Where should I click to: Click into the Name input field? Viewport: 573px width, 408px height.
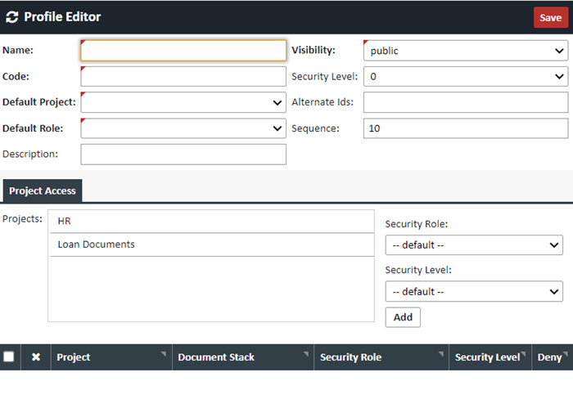pyautogui.click(x=183, y=51)
